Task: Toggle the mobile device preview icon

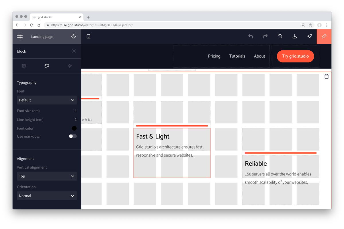Action: 88,36
